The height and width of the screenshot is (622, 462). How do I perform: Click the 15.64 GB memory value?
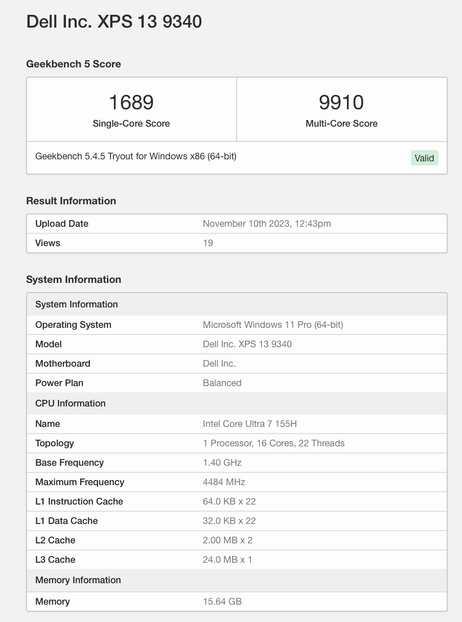point(222,602)
